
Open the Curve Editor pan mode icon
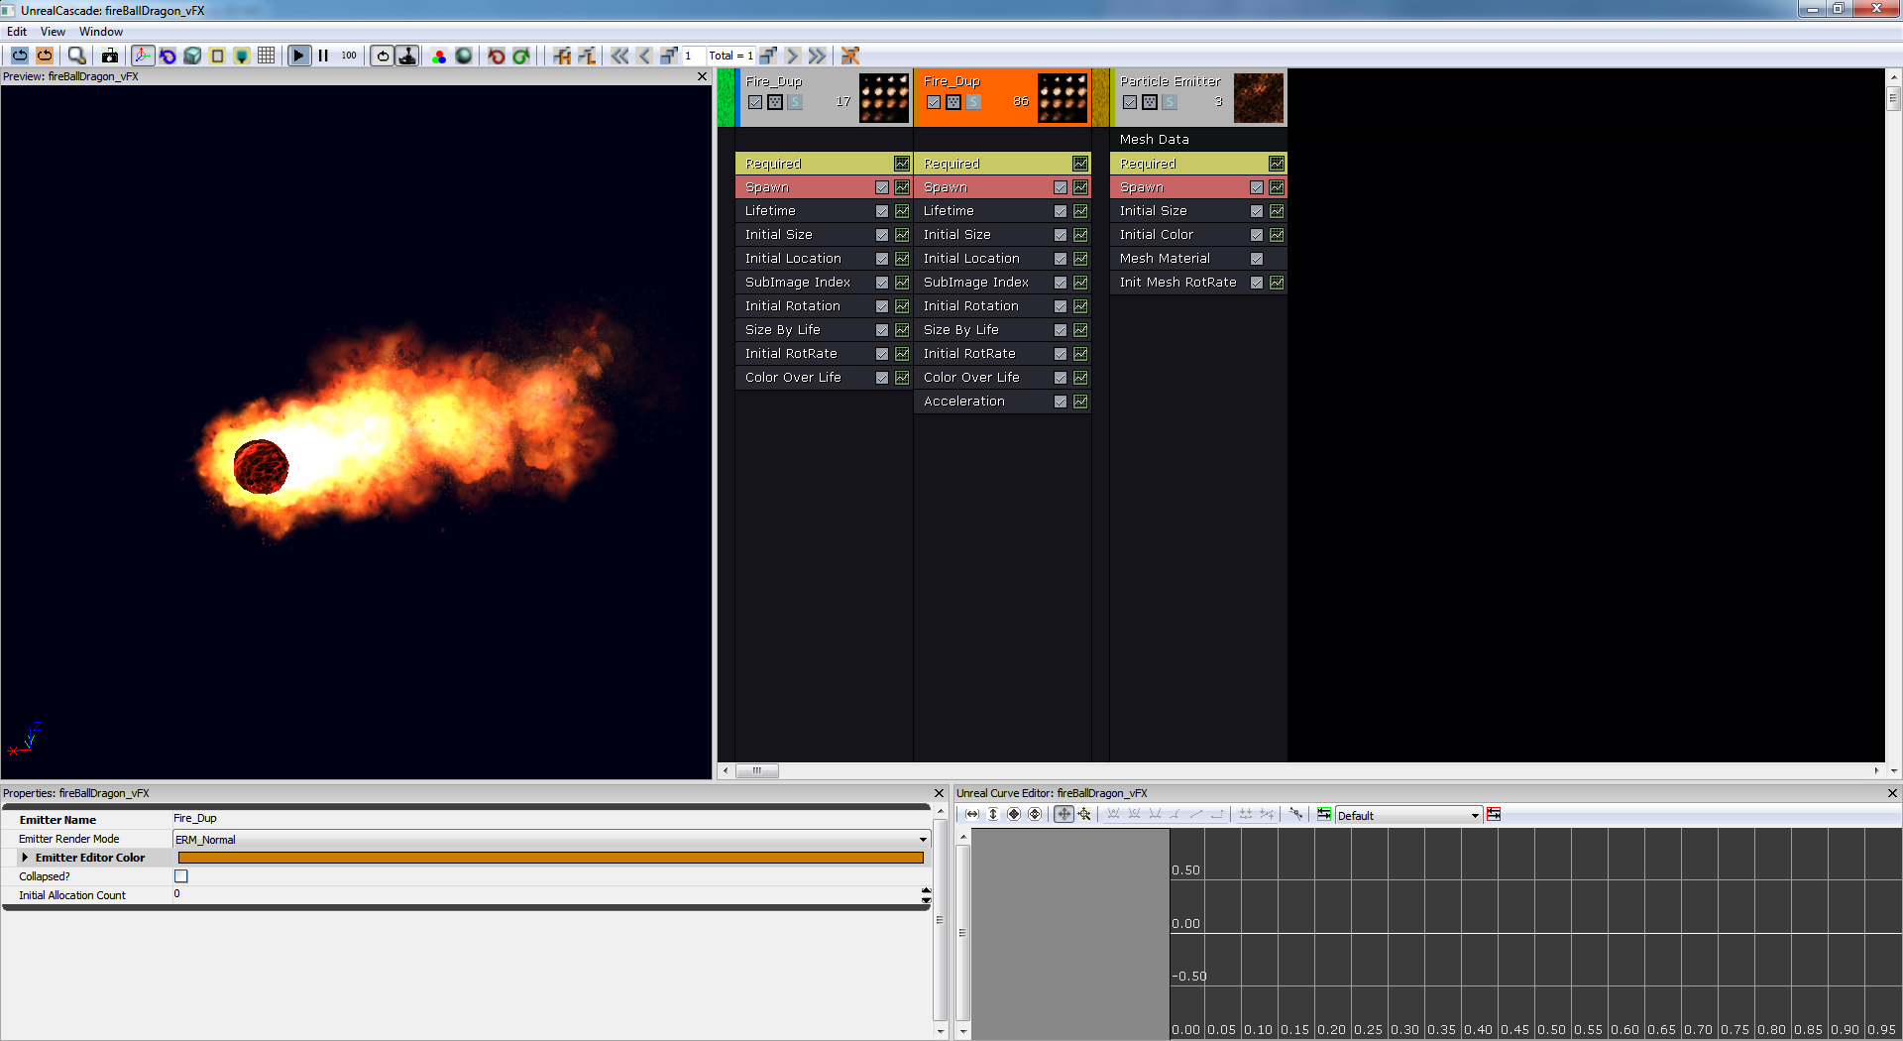click(1063, 814)
